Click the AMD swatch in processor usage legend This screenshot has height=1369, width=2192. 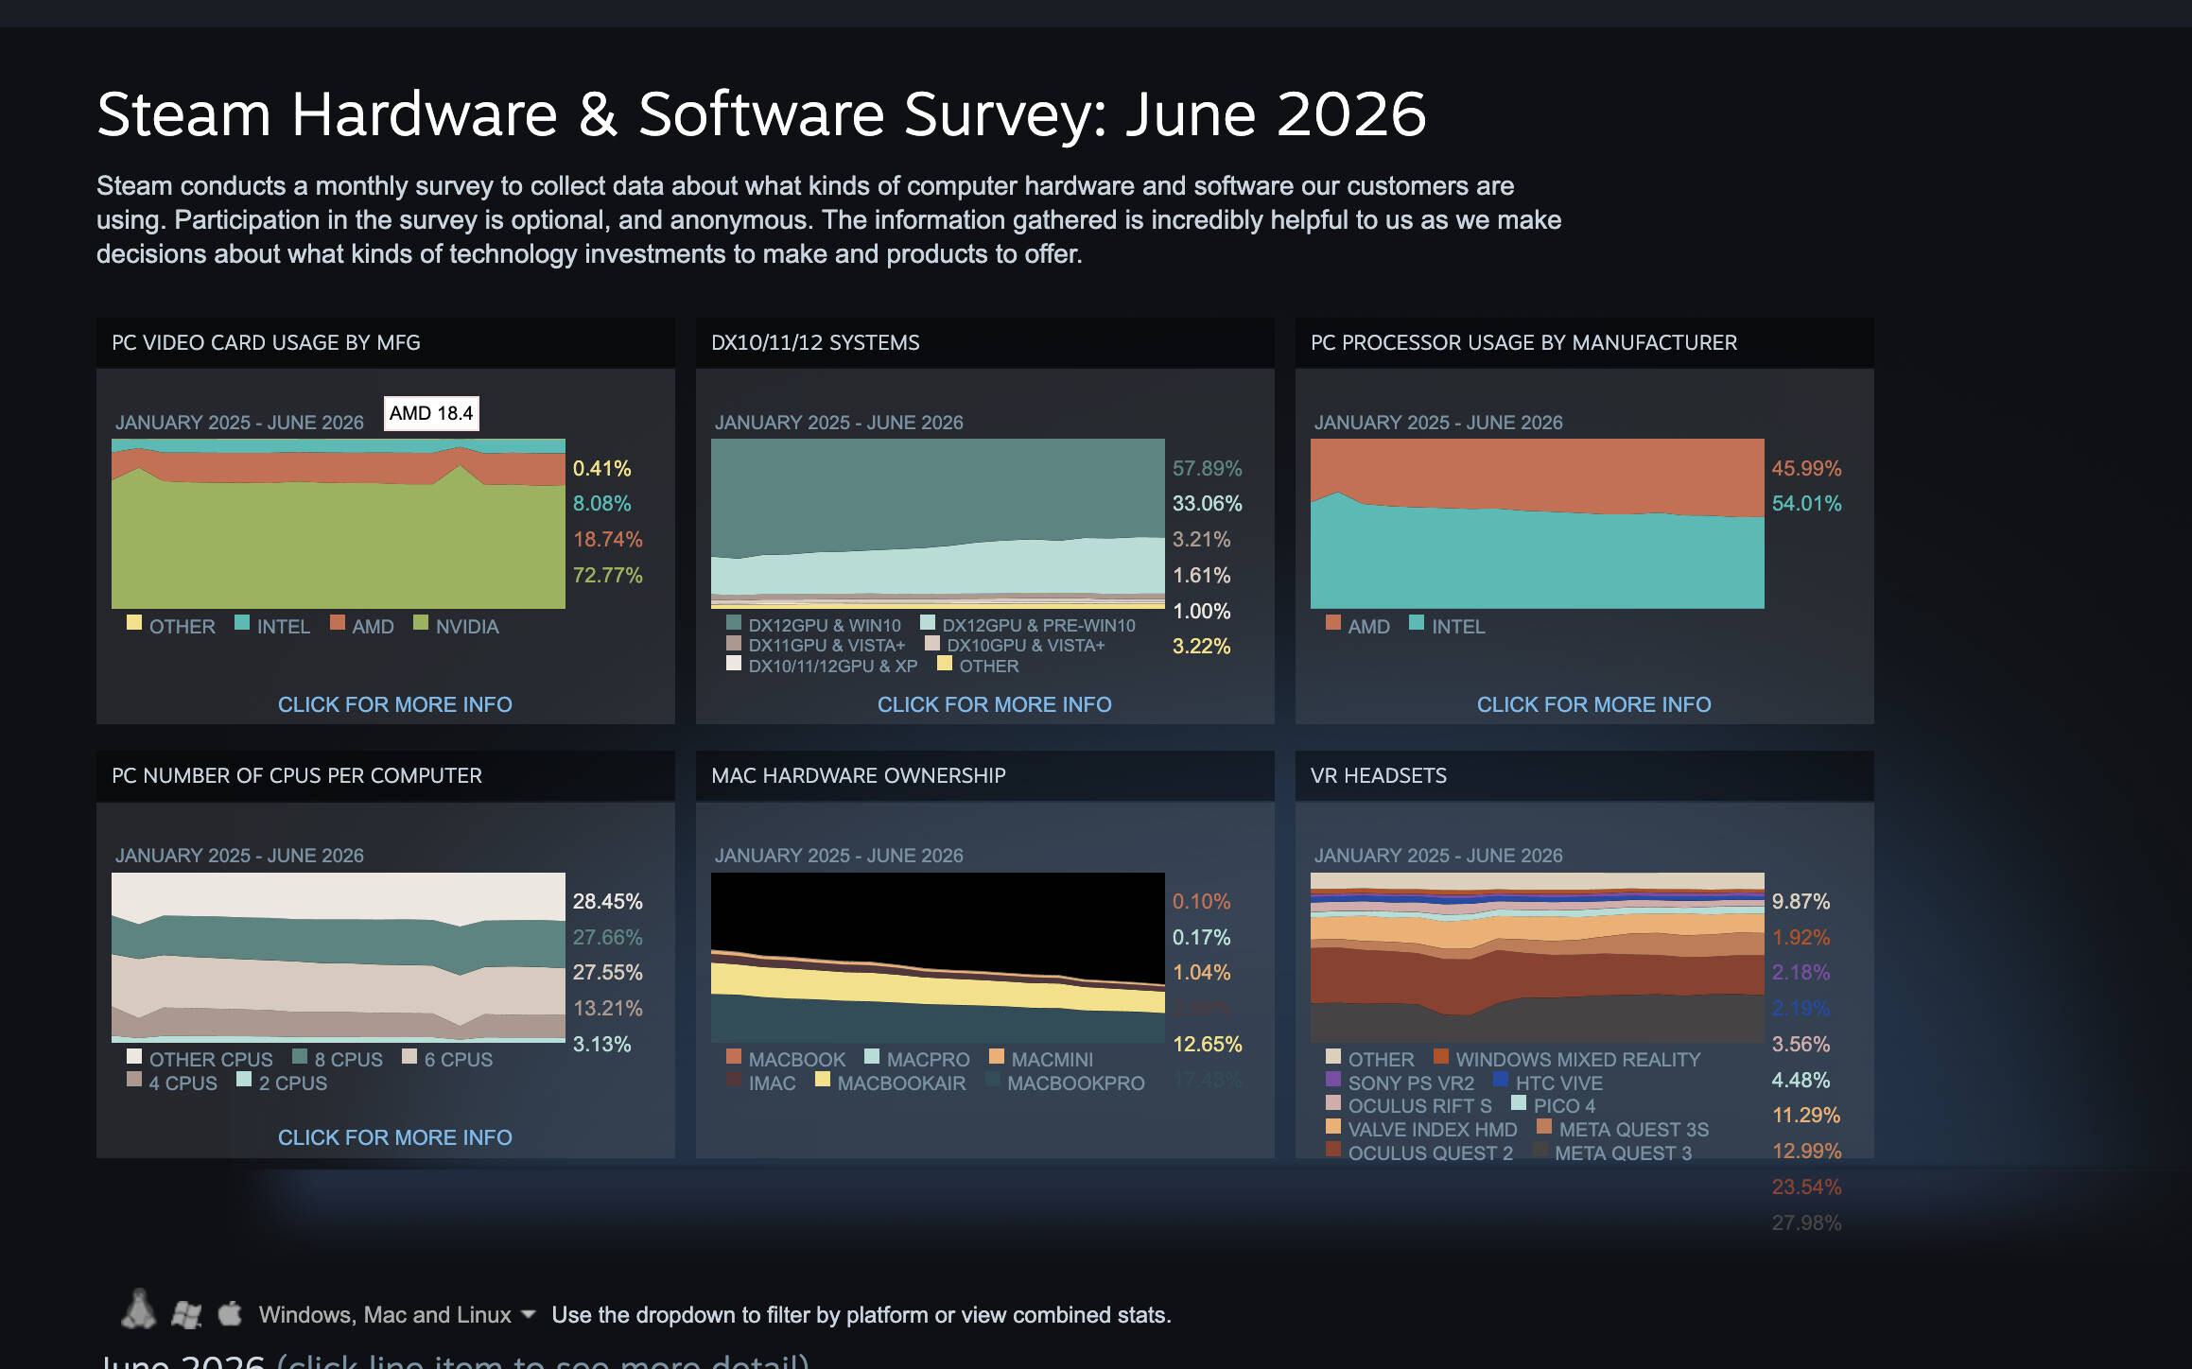[x=1333, y=622]
